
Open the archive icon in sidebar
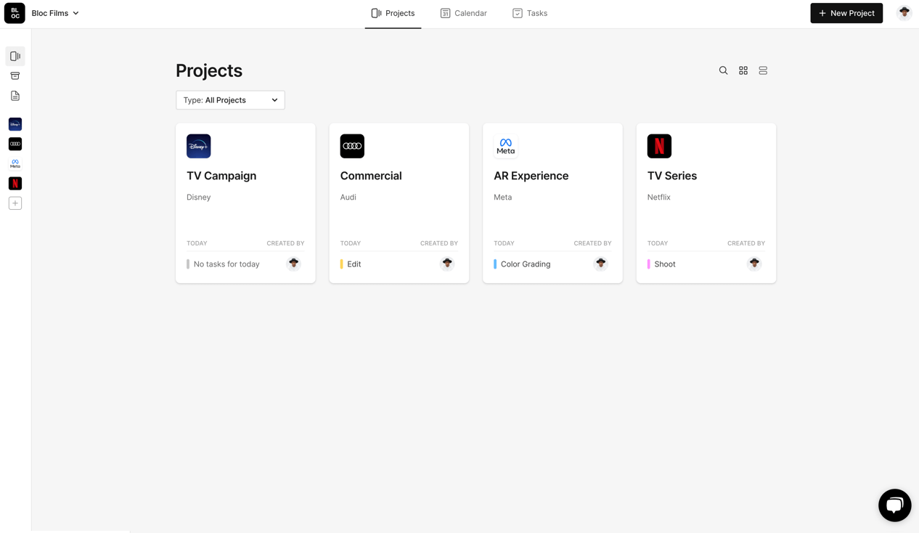point(15,76)
